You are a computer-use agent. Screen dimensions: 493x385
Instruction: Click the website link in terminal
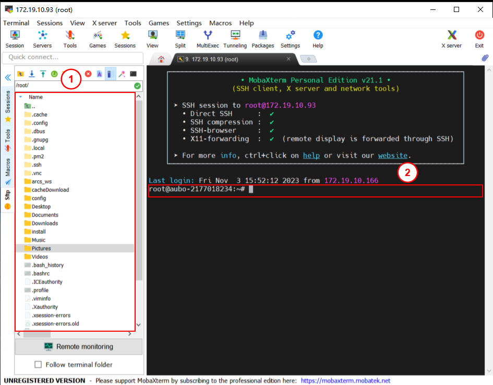coord(393,156)
